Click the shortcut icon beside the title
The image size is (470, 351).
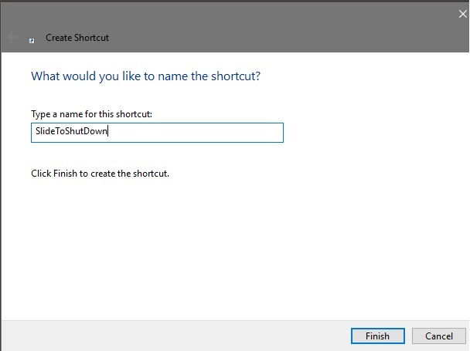pos(32,41)
